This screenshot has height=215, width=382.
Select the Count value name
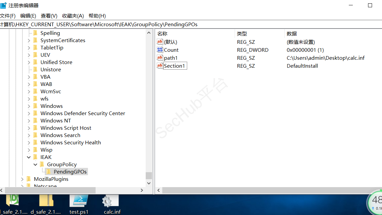click(x=171, y=50)
